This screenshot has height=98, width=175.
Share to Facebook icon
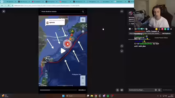pos(168,29)
